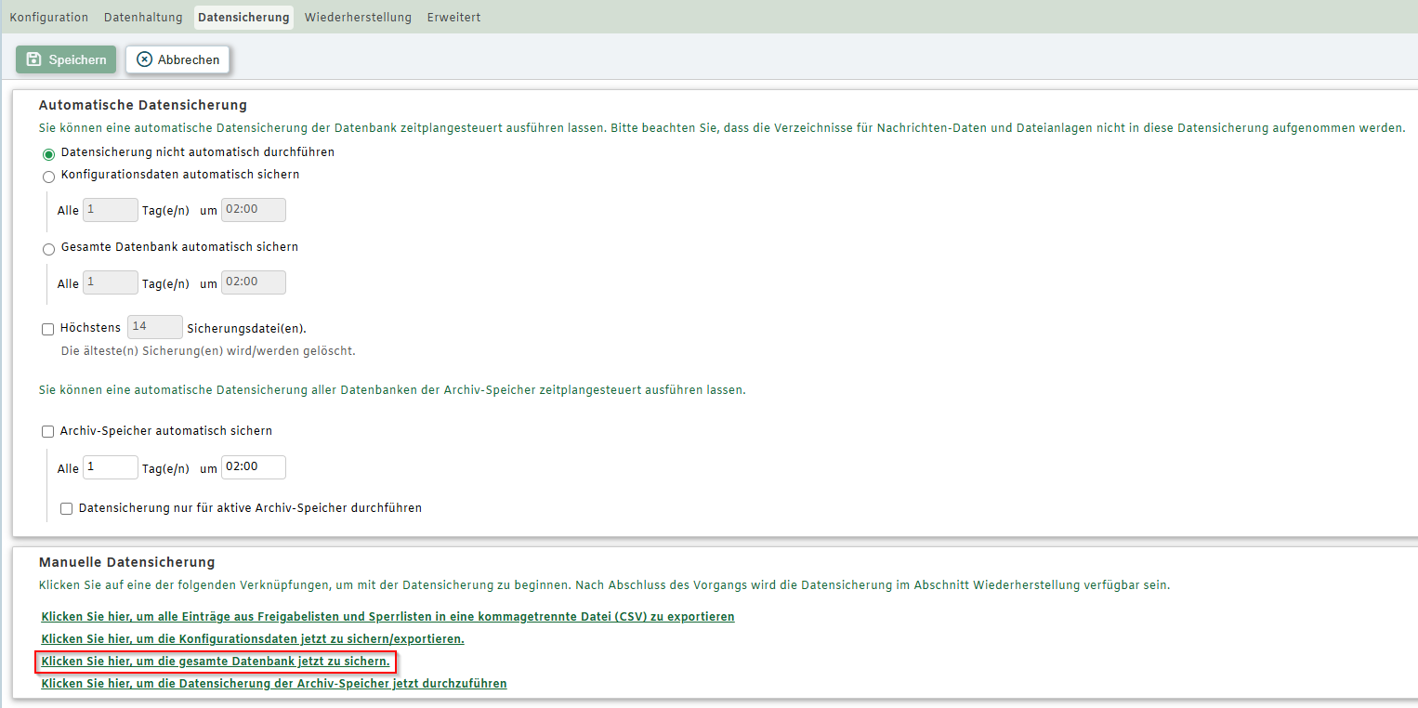Click the Abbrechen circle-x icon
This screenshot has width=1418, height=708.
[144, 59]
